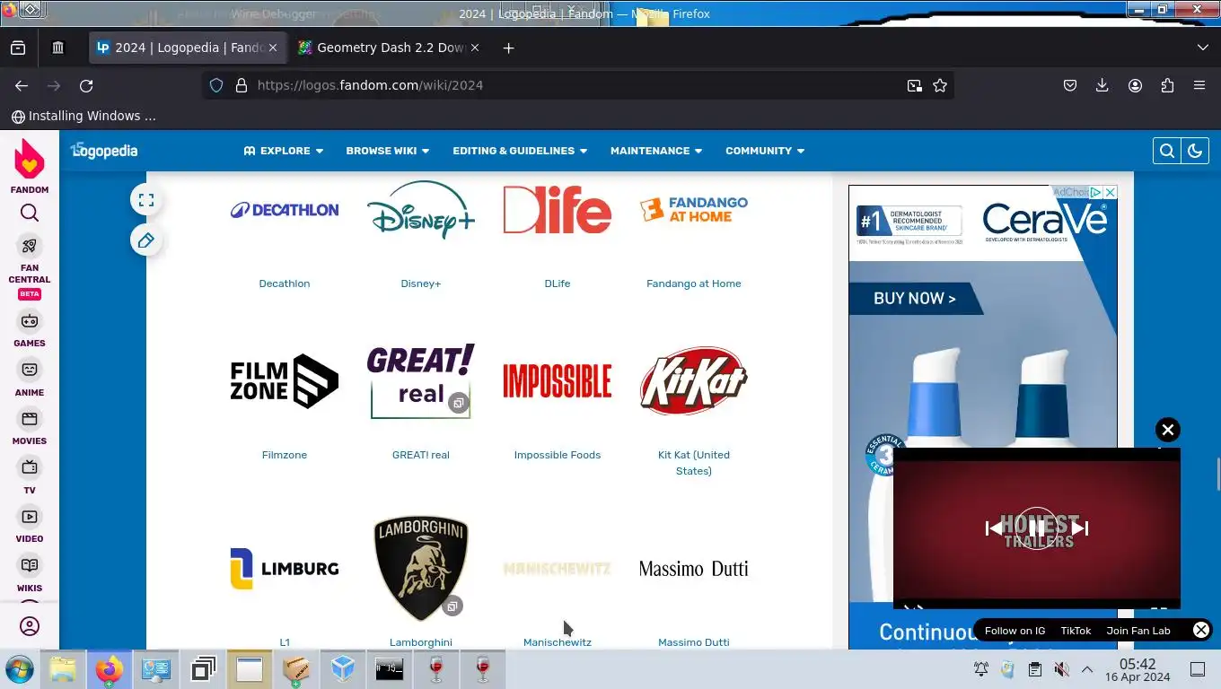The height and width of the screenshot is (689, 1221).
Task: Click the Join Fan Lab link
Action: click(1138, 631)
